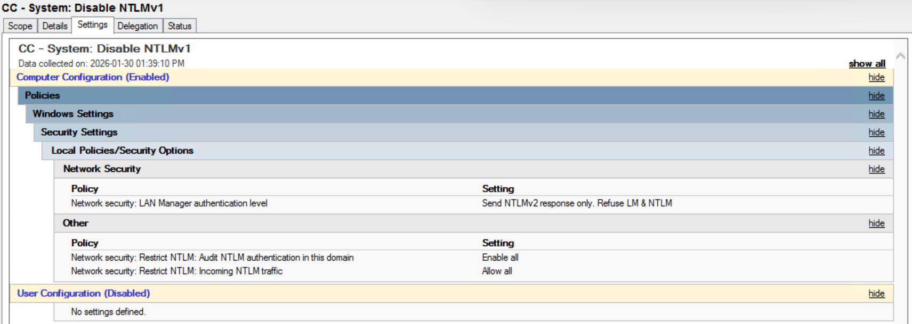Click the 'show all' link
Image resolution: width=912 pixels, height=324 pixels.
coord(867,64)
